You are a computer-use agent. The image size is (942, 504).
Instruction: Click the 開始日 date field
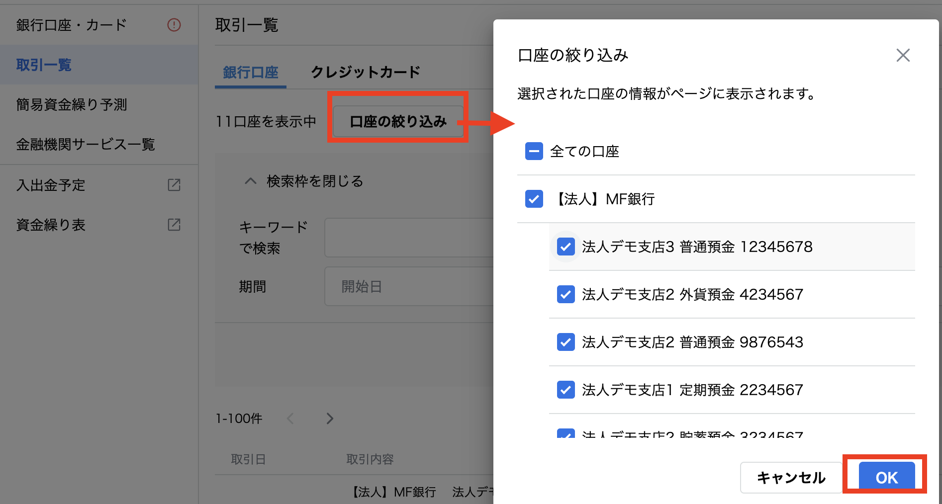pos(409,286)
